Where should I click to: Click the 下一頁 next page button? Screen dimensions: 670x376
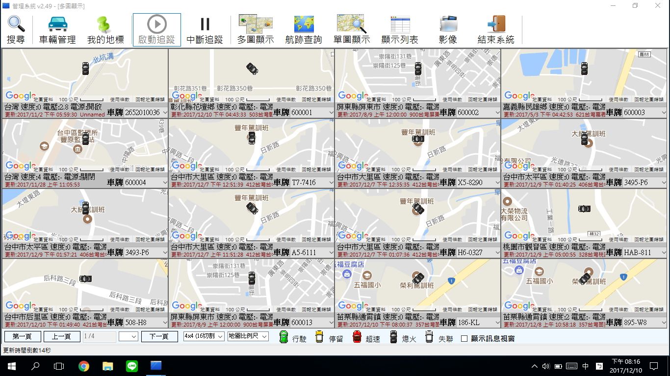(159, 336)
